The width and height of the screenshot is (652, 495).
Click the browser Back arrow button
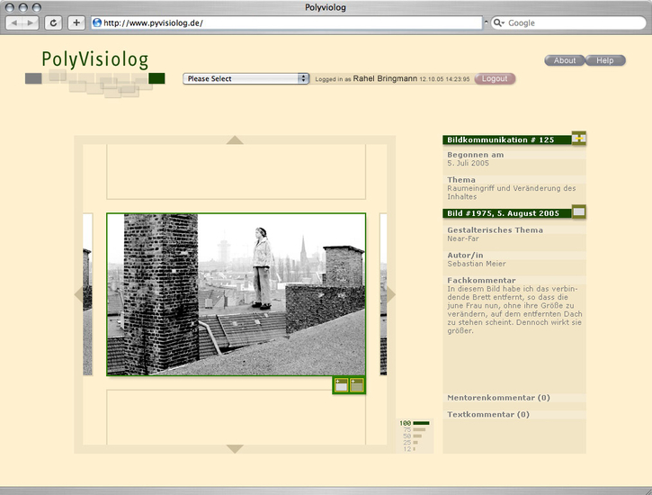(x=15, y=22)
